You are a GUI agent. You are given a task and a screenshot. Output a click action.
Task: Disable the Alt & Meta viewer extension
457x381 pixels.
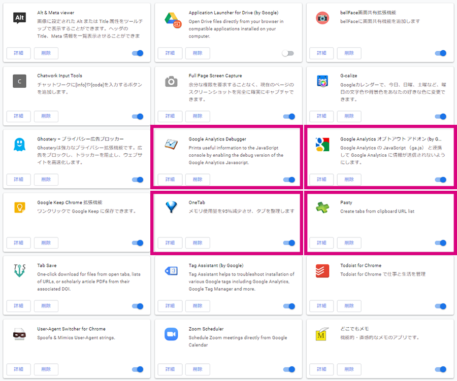138,53
